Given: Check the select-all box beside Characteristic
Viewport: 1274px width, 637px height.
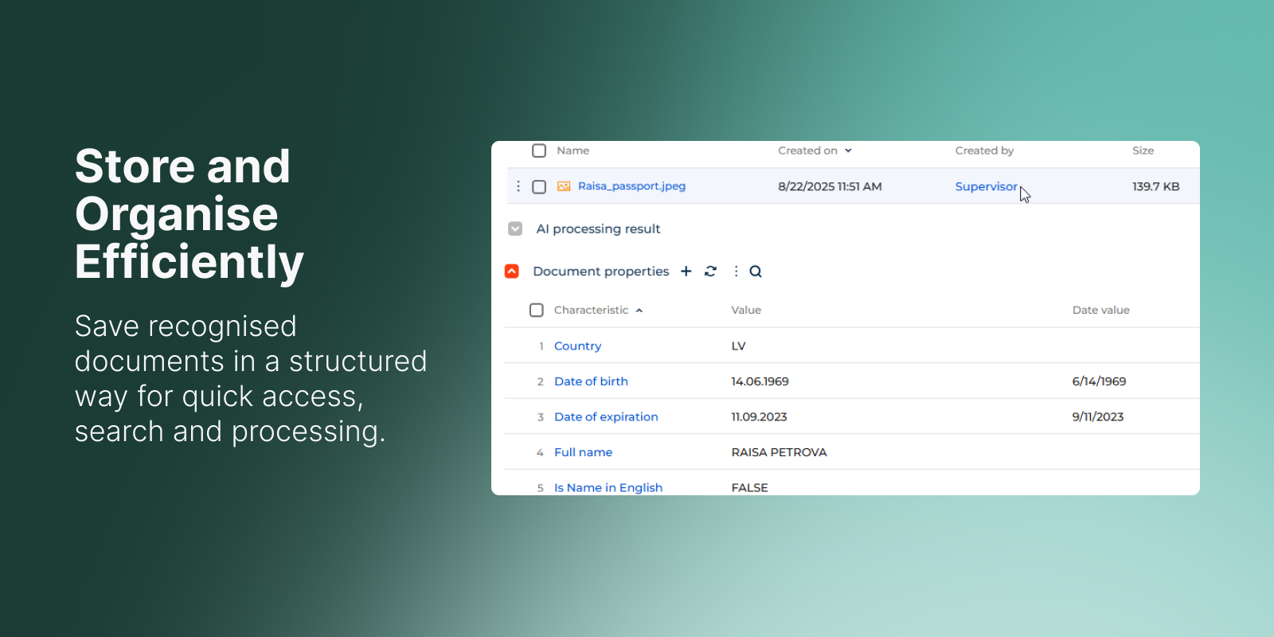Looking at the screenshot, I should click(x=537, y=311).
